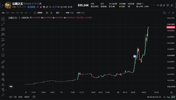Set range to 30天

tap(20, 97)
